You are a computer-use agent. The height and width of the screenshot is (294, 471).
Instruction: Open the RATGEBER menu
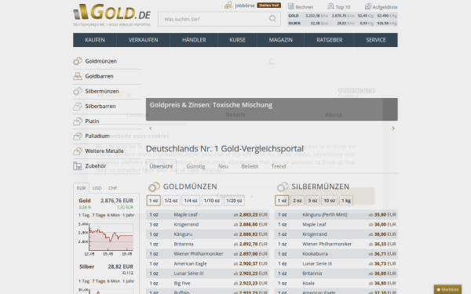click(x=329, y=40)
